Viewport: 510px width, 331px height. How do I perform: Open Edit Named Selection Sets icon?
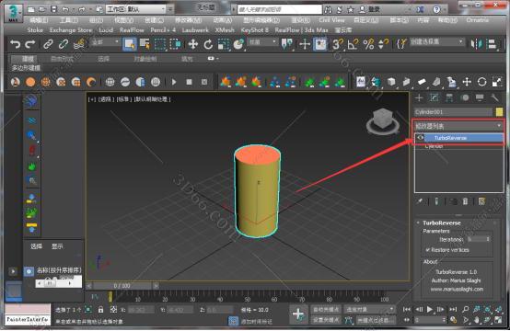[x=401, y=44]
